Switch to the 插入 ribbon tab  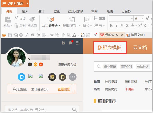tap(25, 12)
